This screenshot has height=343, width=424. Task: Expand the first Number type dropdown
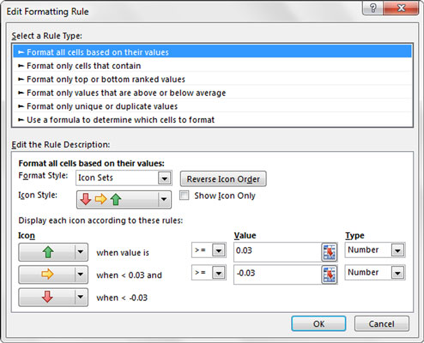(375, 250)
